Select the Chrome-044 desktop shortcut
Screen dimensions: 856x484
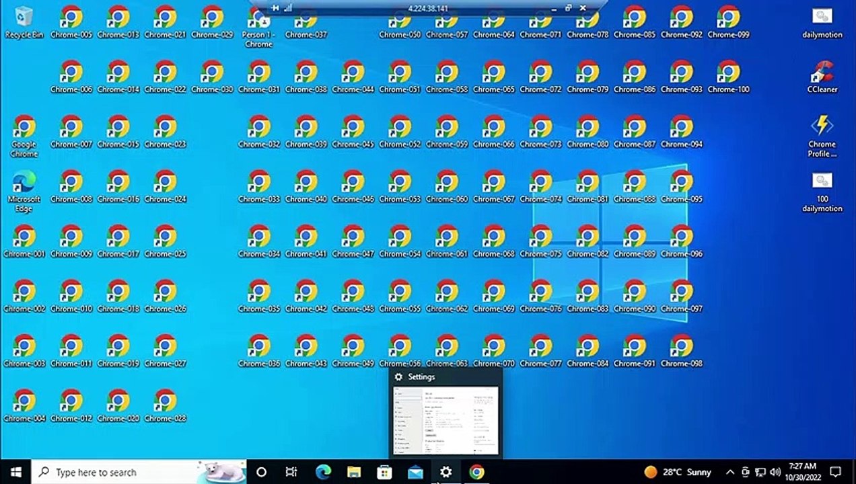353,77
